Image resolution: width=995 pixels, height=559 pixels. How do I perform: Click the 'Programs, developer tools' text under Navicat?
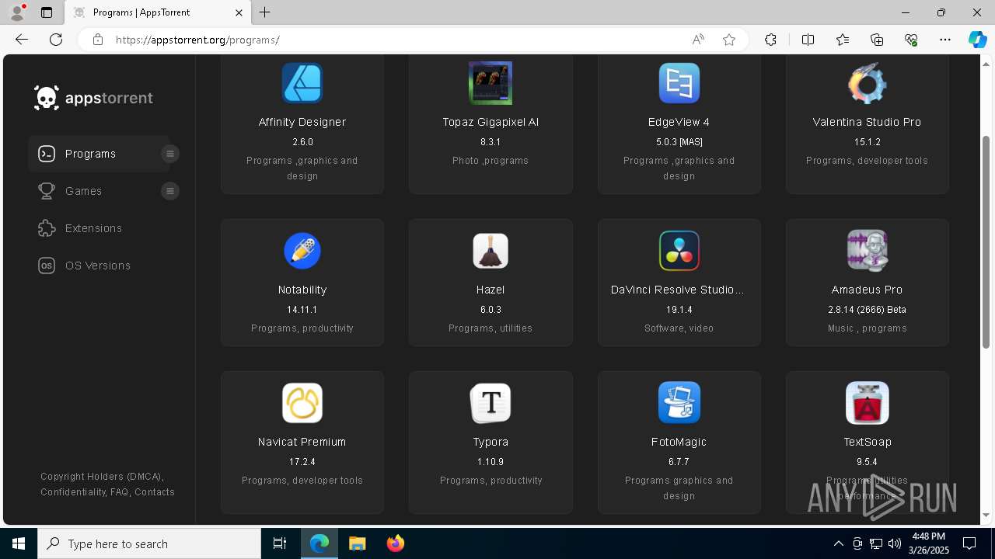click(x=302, y=481)
